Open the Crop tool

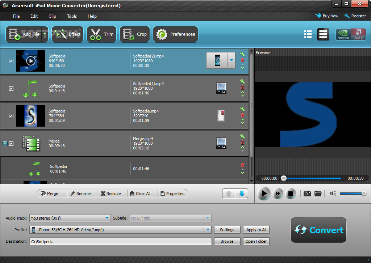[x=135, y=34]
